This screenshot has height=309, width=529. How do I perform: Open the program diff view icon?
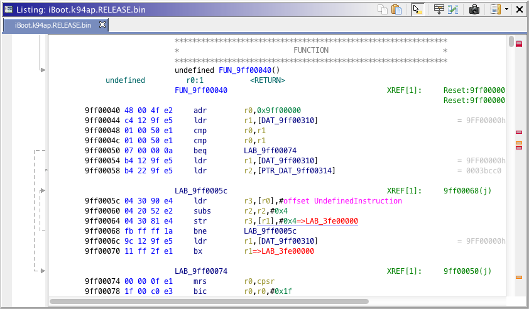453,9
